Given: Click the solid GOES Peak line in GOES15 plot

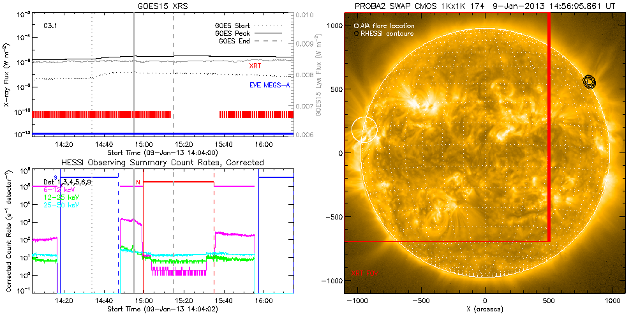Looking at the screenshot, I should 134,73.
